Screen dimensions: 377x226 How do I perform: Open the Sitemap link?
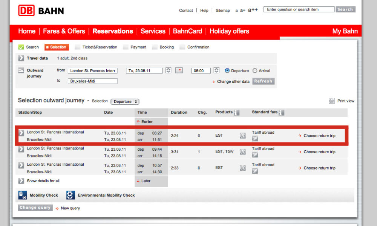point(223,10)
